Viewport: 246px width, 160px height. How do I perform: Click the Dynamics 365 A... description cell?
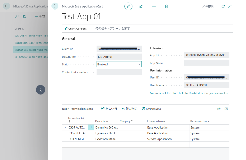(x=106, y=127)
